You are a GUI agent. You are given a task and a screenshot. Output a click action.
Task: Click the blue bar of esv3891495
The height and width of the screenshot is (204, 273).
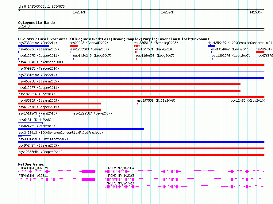pos(141,142)
